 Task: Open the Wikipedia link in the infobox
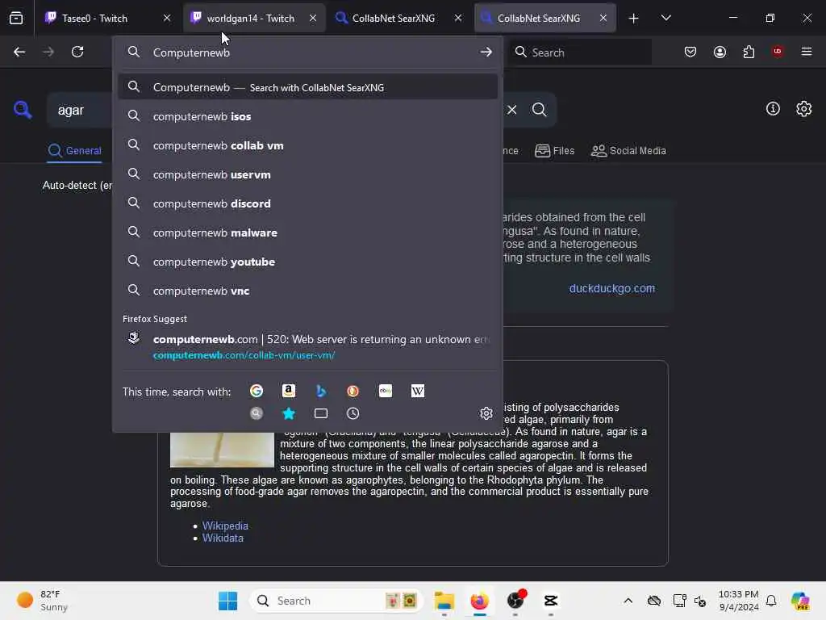pos(225,526)
